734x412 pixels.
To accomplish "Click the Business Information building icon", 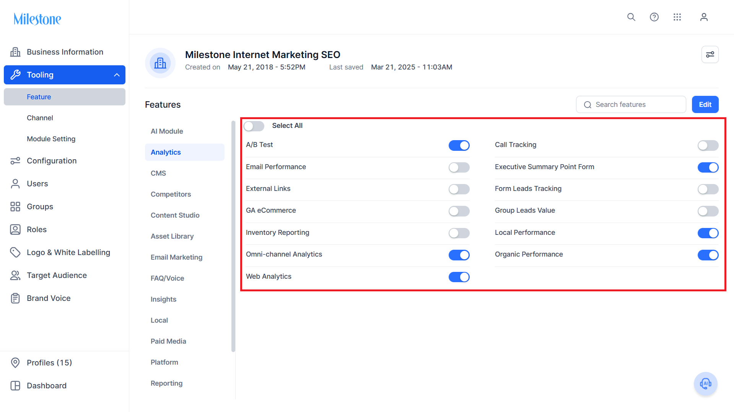I will [15, 52].
